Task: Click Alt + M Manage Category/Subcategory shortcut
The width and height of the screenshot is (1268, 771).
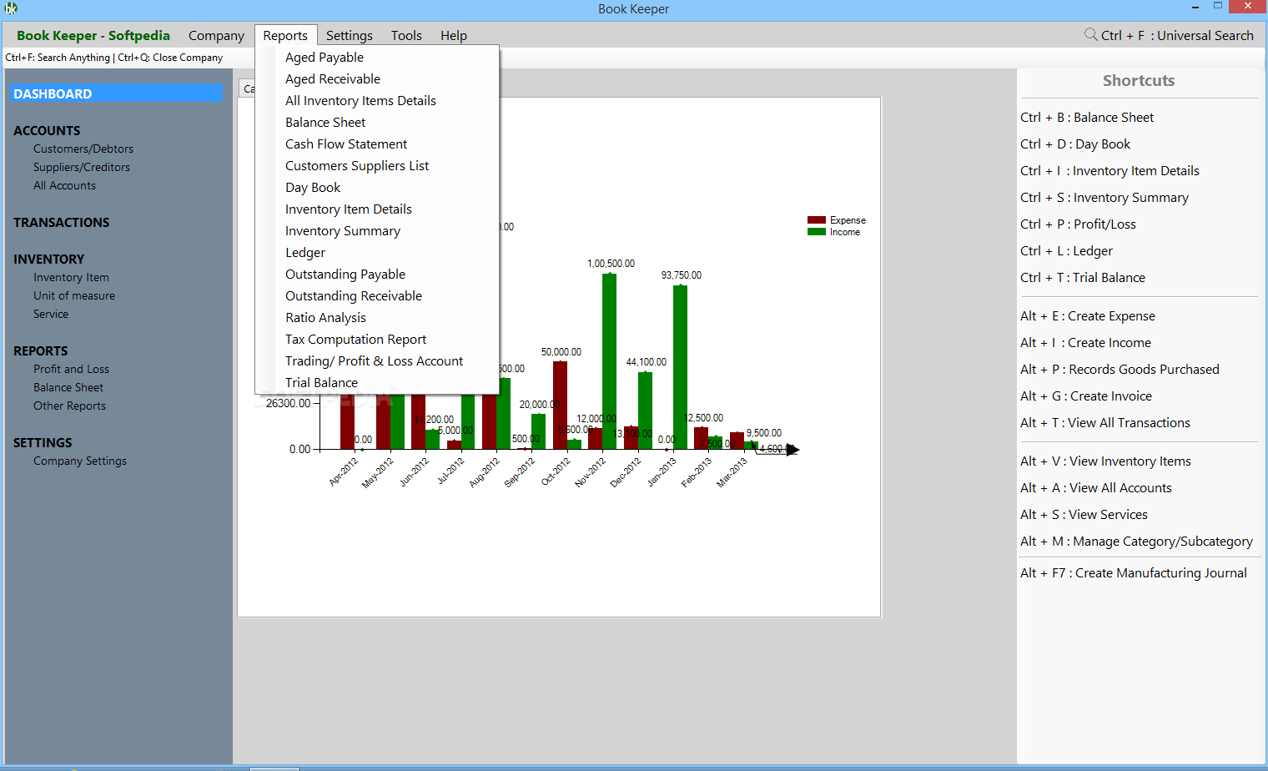Action: click(x=1136, y=541)
